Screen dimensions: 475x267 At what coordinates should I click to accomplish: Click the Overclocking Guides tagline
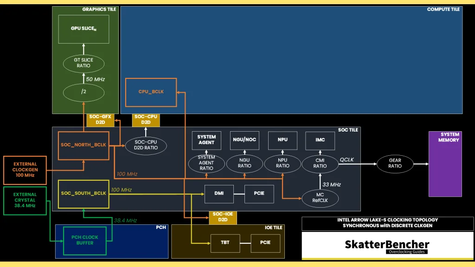coord(406,252)
